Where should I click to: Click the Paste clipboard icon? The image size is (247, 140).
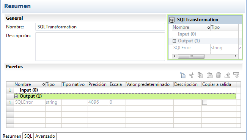(209, 75)
